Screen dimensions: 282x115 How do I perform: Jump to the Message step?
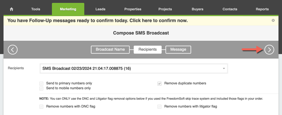pos(178,49)
